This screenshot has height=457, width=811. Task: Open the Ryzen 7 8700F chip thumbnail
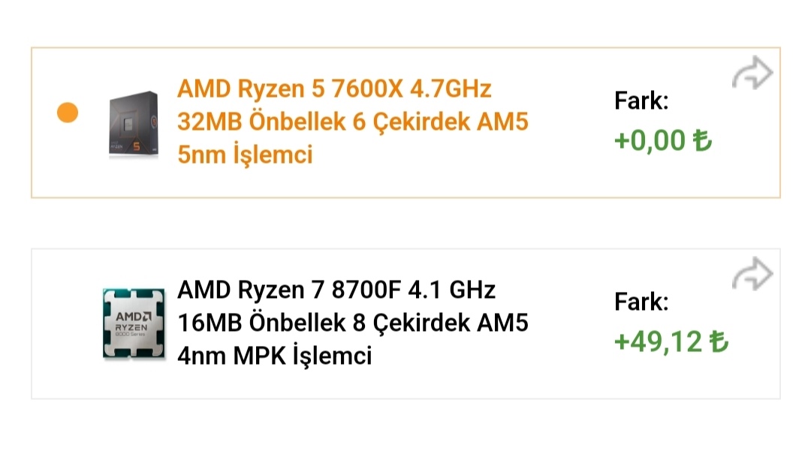pyautogui.click(x=134, y=323)
